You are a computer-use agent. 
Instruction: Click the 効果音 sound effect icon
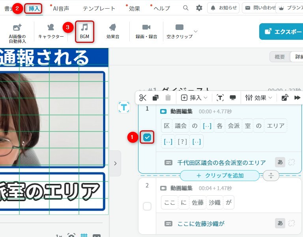coord(113,31)
